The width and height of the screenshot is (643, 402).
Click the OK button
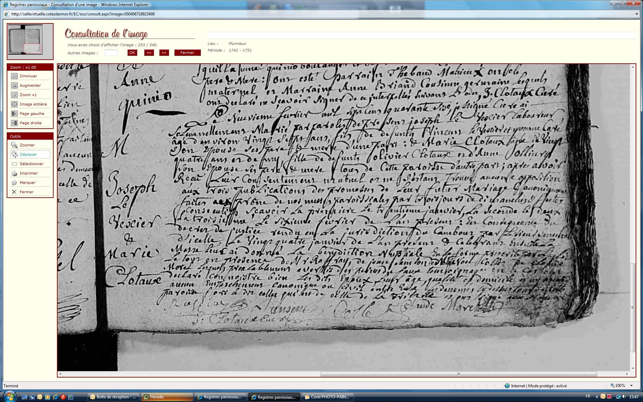point(132,53)
